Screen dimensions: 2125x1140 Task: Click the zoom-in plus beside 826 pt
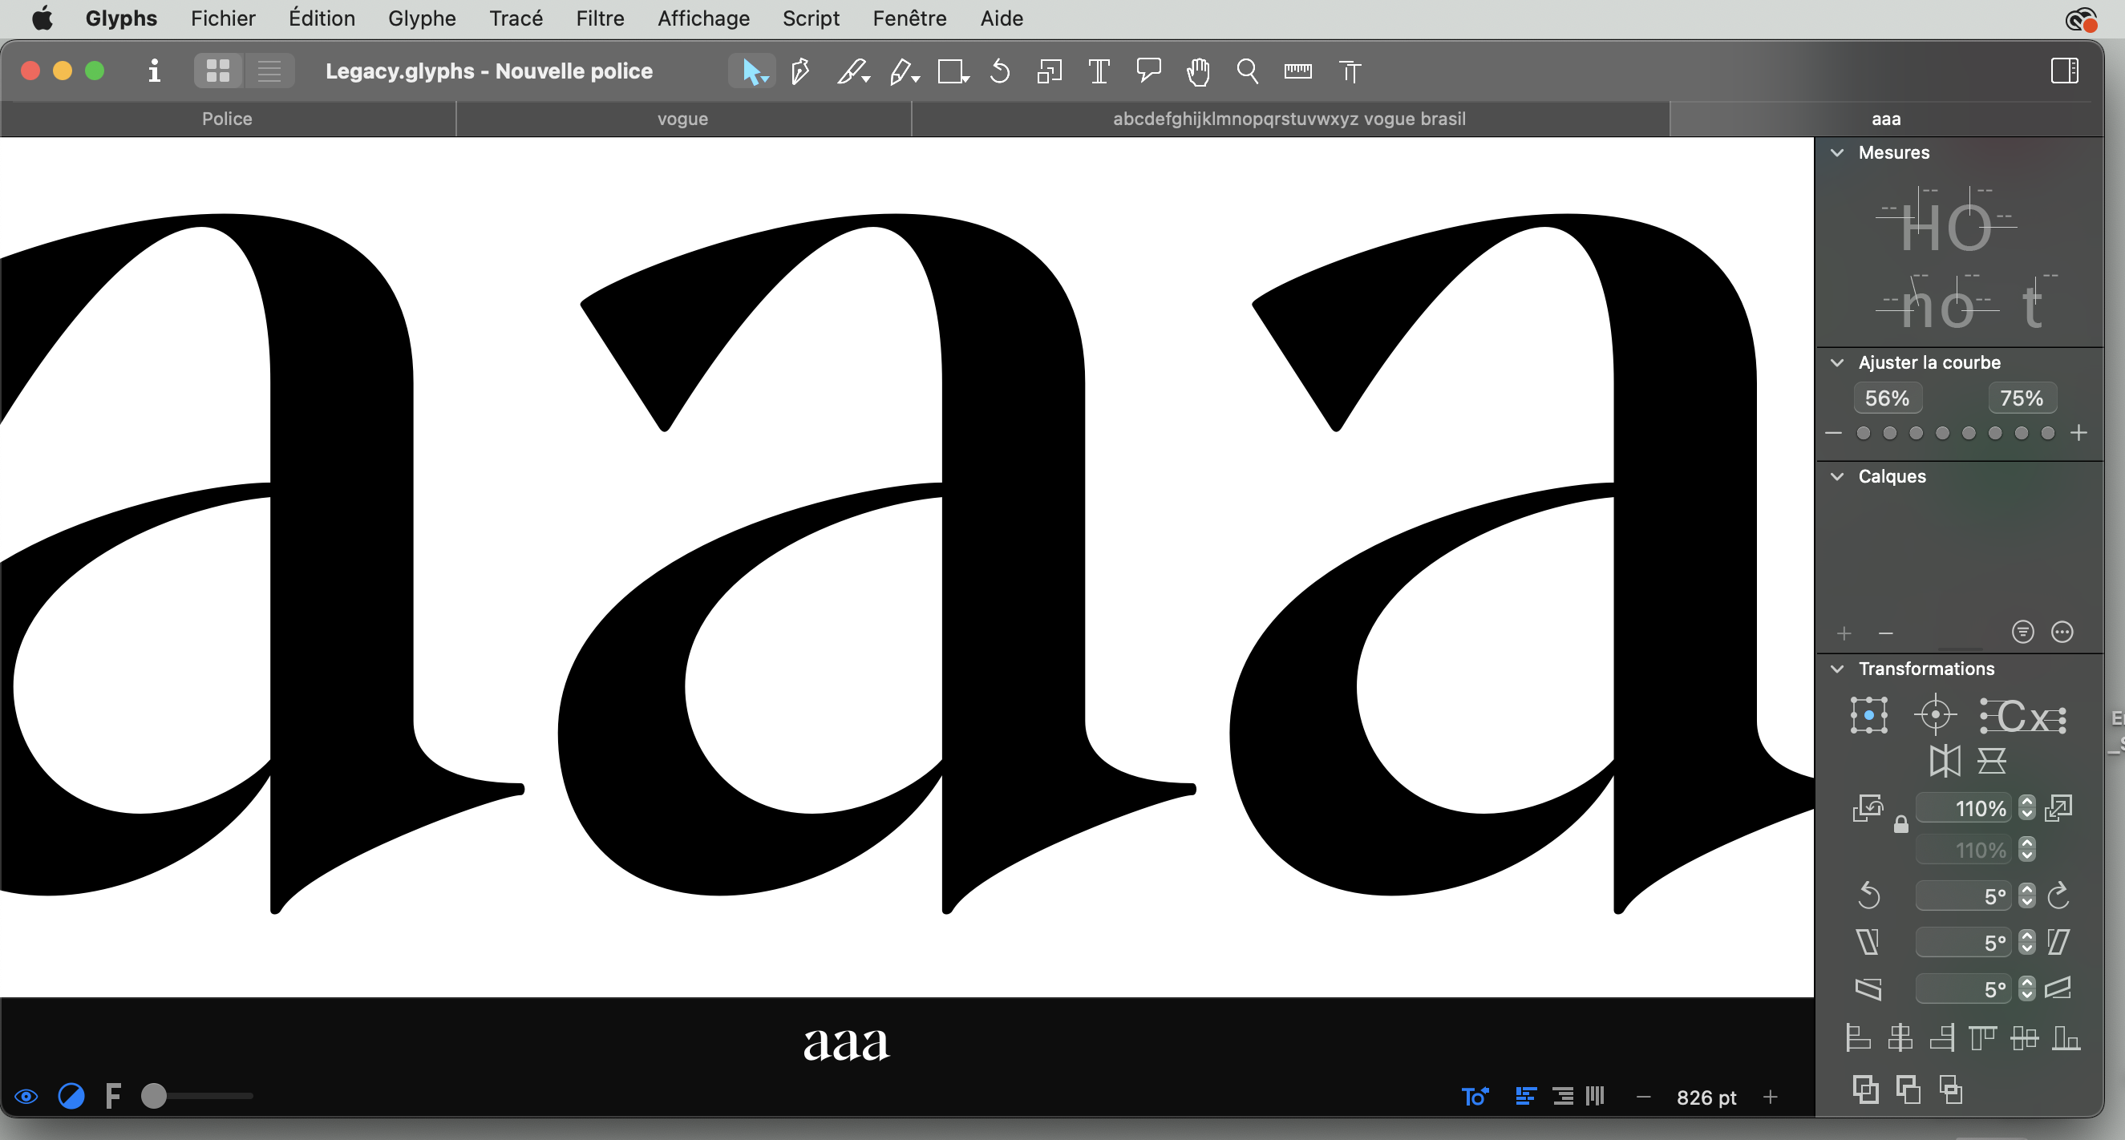pos(1771,1097)
